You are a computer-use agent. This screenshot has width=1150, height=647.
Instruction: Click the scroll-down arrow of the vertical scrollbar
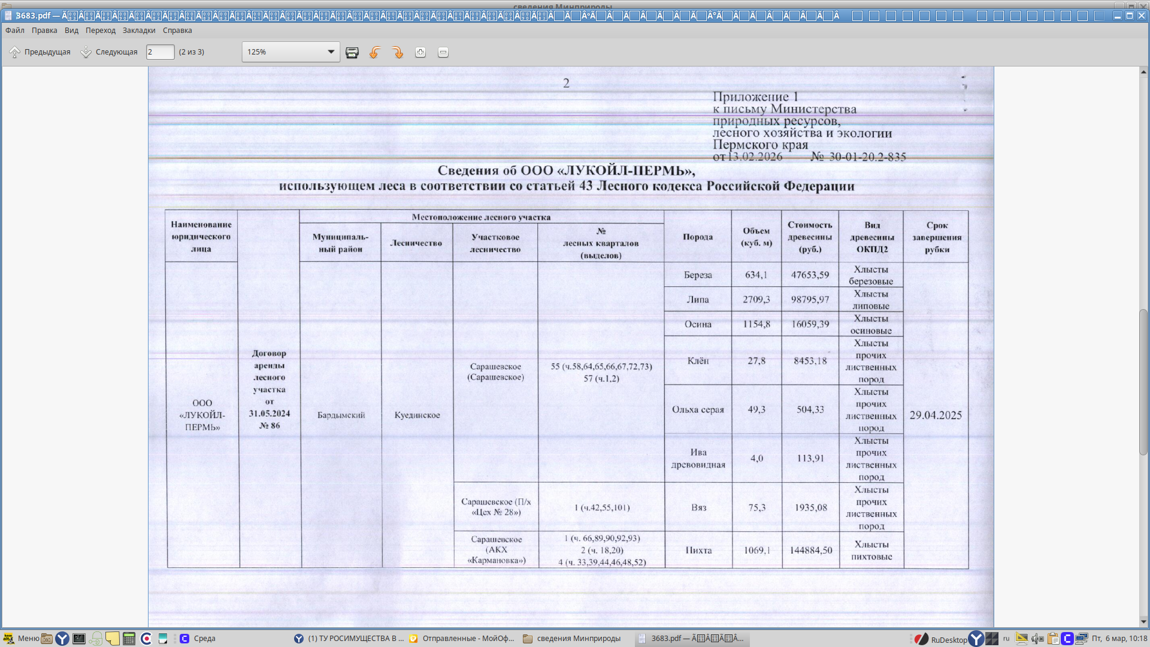[1143, 622]
